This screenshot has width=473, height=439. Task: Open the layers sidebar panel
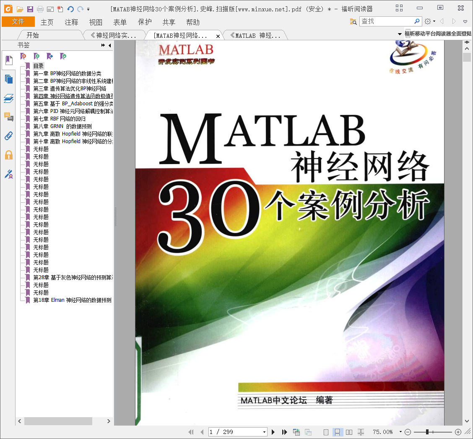coord(9,98)
